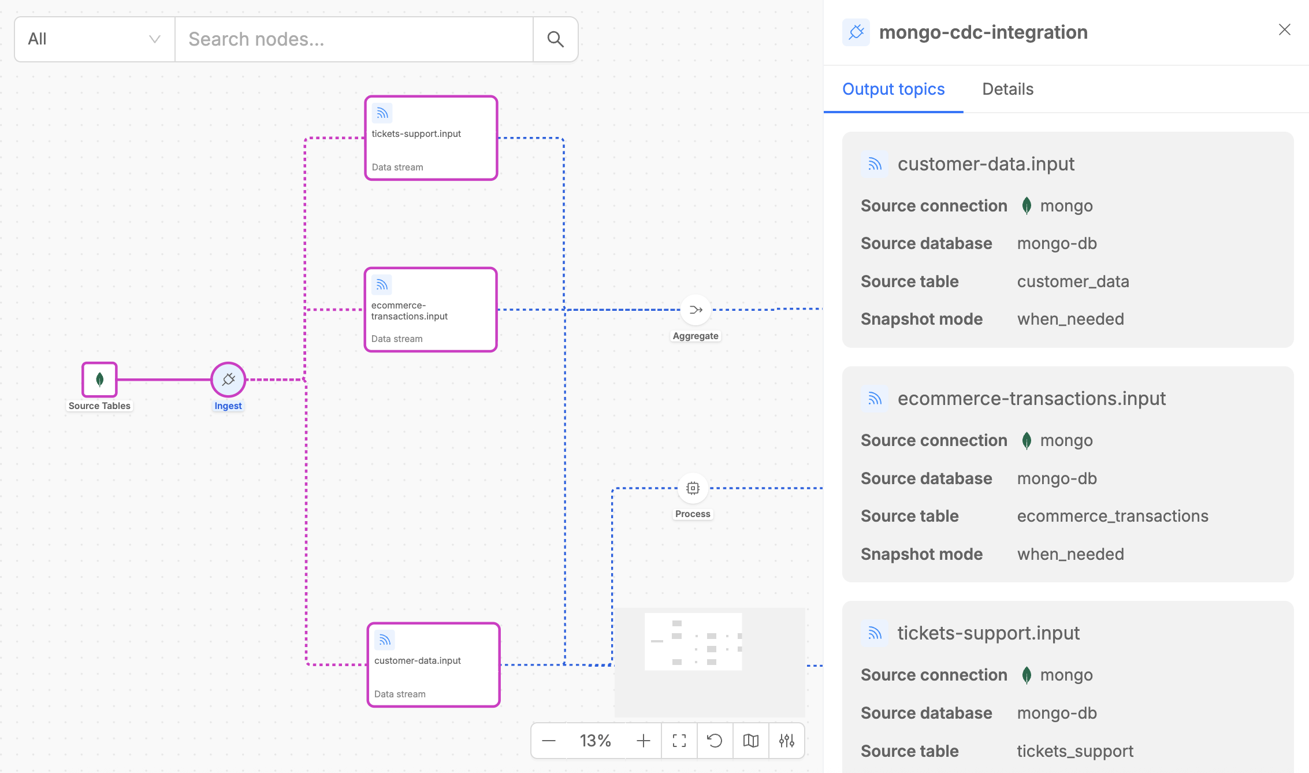Click the reset view rotate icon

pos(715,741)
